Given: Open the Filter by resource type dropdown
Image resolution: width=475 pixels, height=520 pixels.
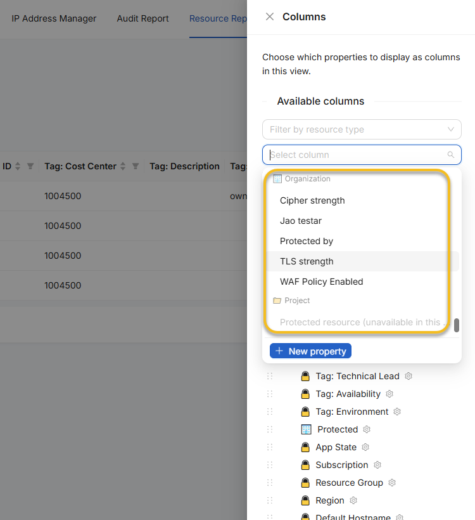Looking at the screenshot, I should coord(362,129).
